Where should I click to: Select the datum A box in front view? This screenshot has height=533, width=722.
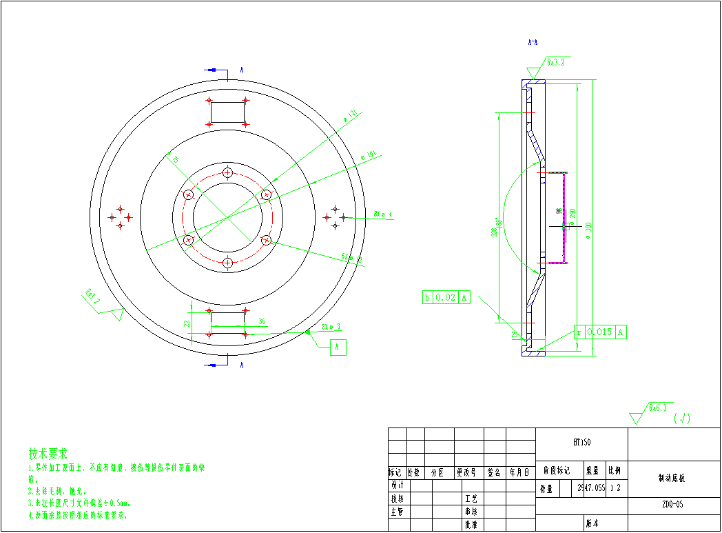tap(338, 348)
